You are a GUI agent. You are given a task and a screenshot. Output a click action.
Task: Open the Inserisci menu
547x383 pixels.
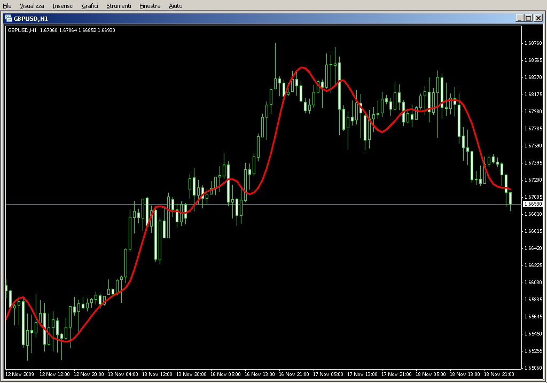point(63,6)
